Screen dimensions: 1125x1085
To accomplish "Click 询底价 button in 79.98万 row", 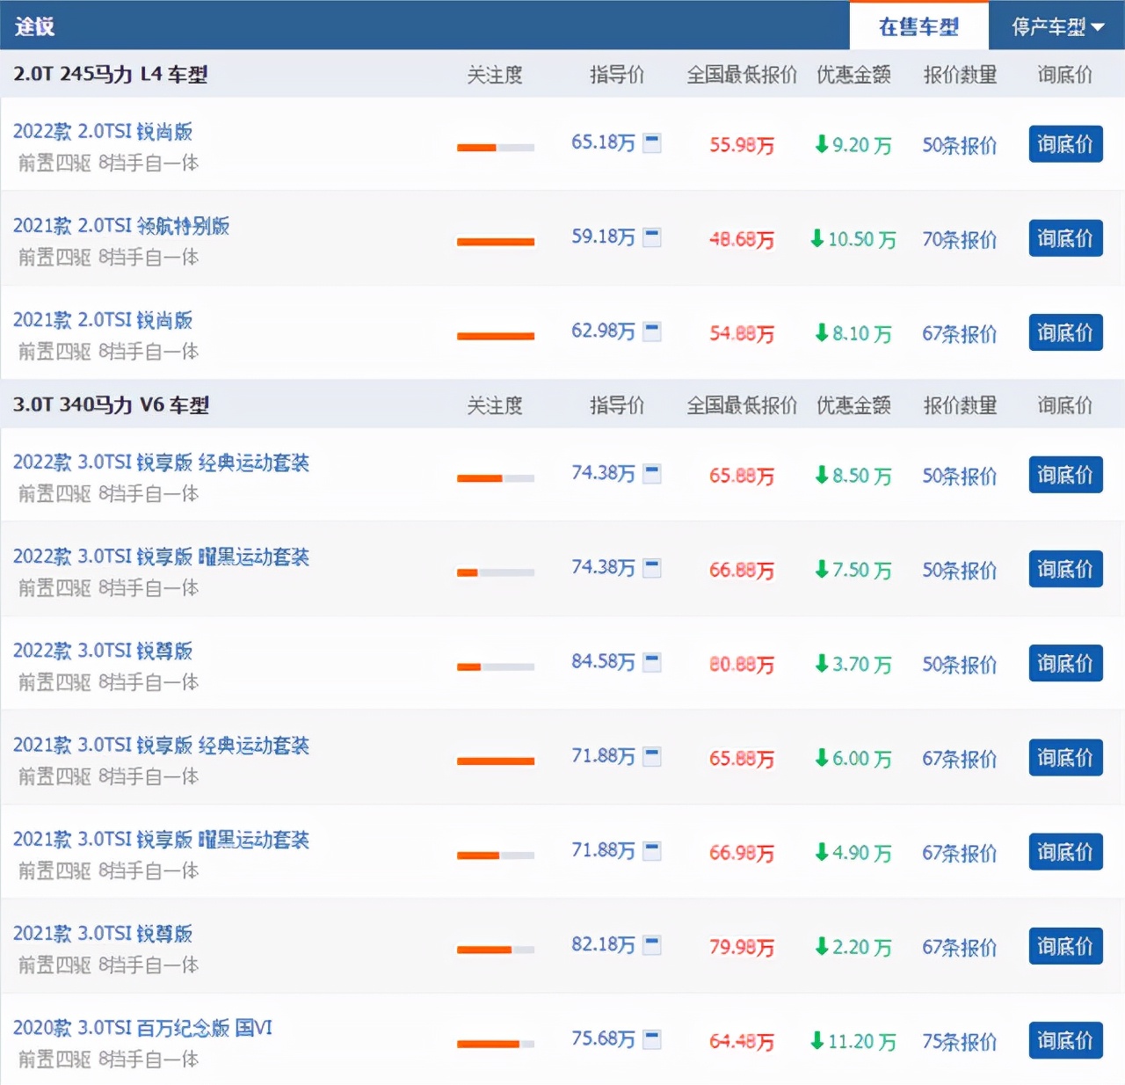I will (x=1065, y=946).
